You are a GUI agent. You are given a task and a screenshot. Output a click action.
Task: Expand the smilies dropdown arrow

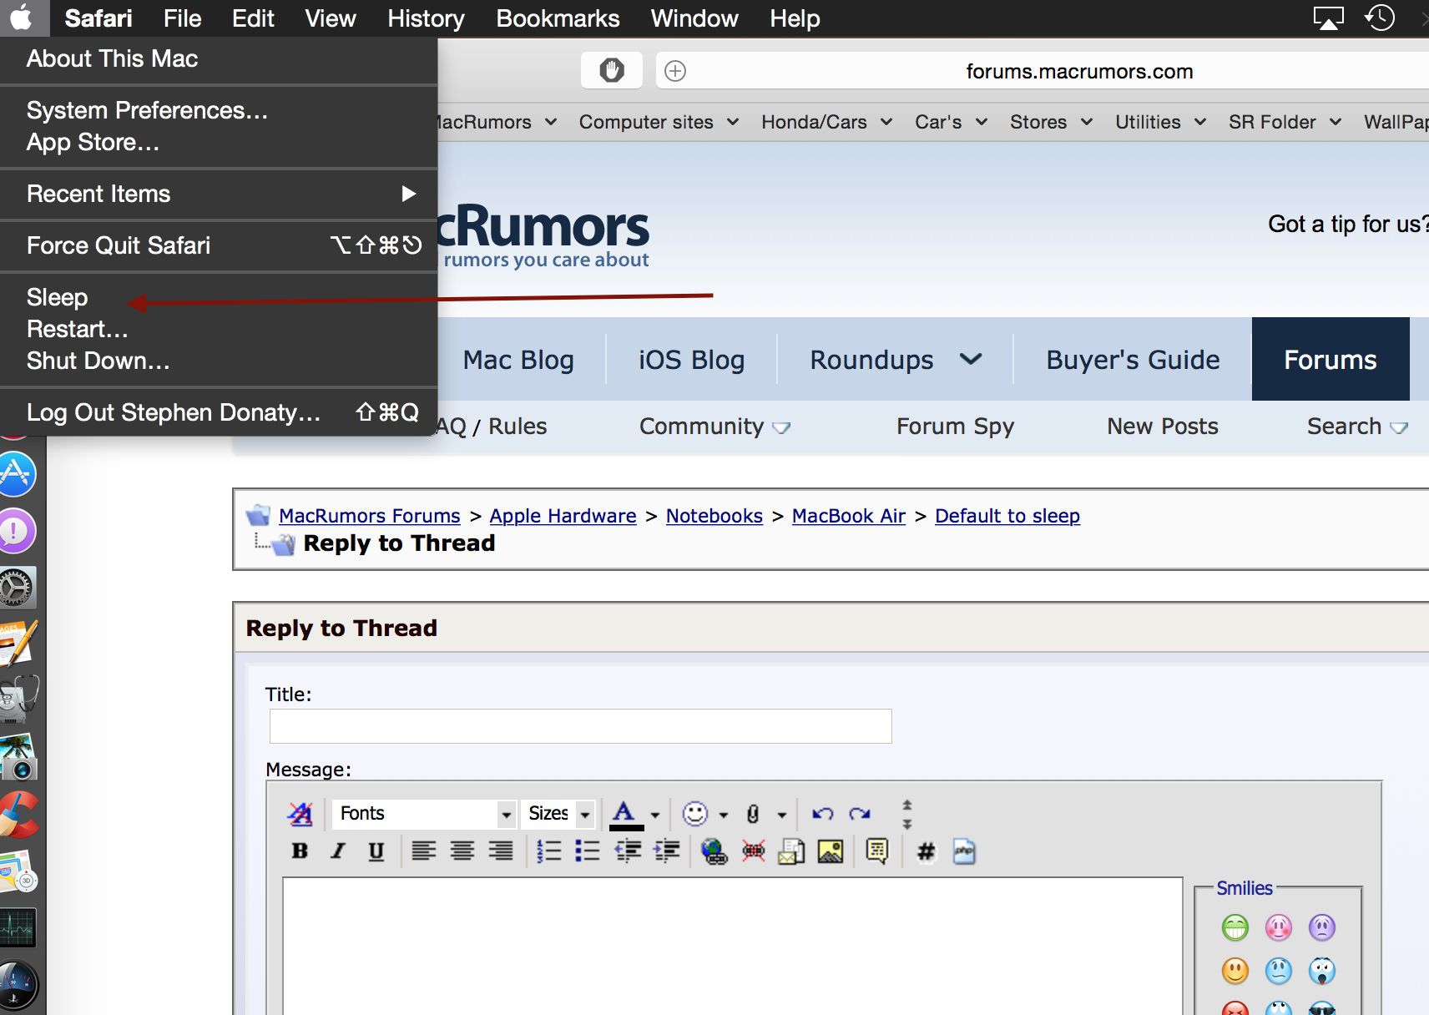(x=724, y=815)
